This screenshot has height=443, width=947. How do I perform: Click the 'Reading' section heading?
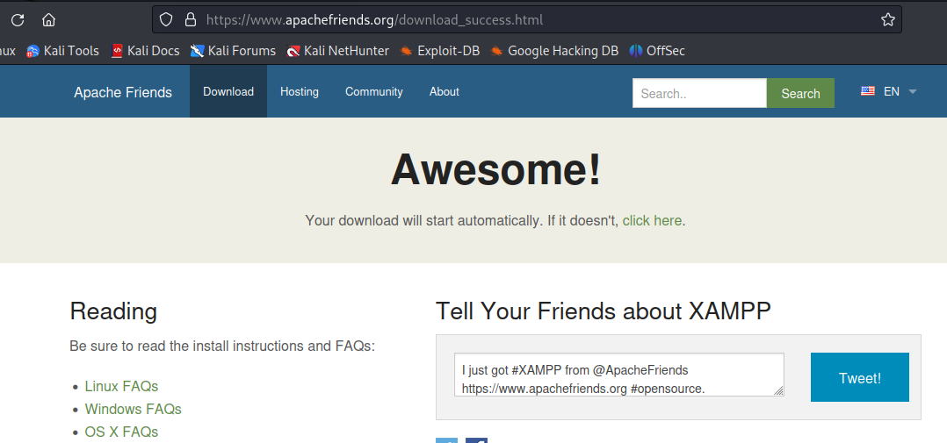click(x=113, y=311)
